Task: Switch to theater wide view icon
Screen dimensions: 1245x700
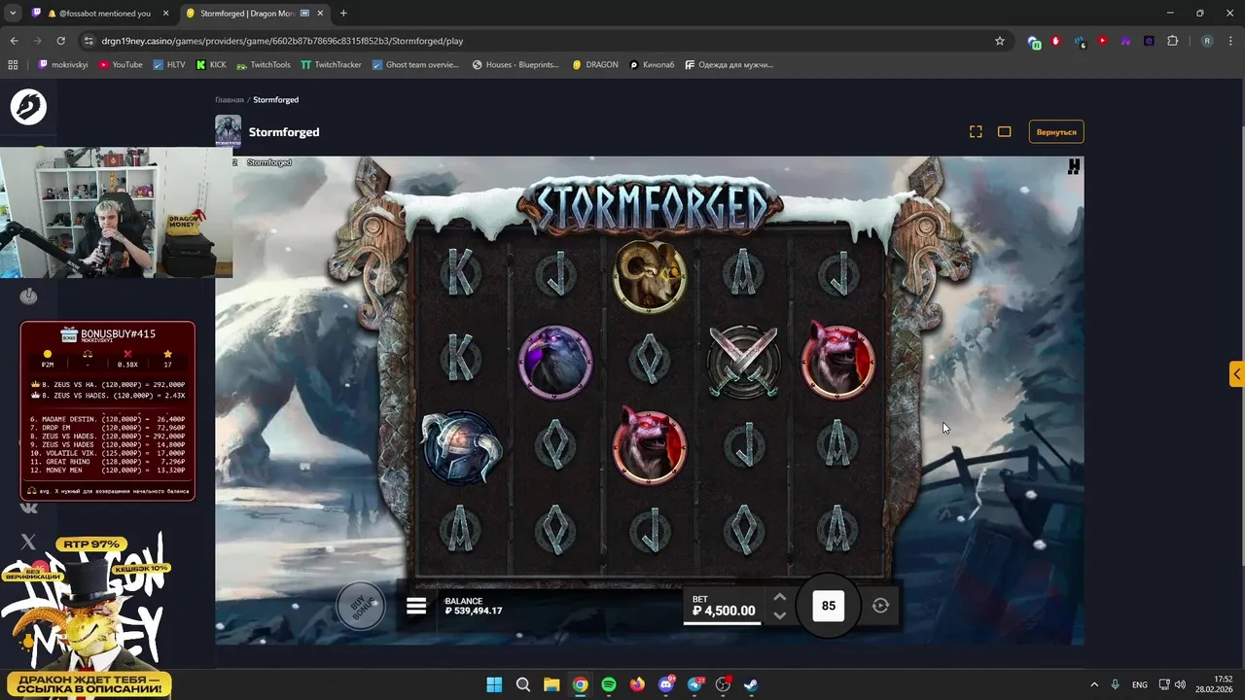Action: pyautogui.click(x=1005, y=131)
